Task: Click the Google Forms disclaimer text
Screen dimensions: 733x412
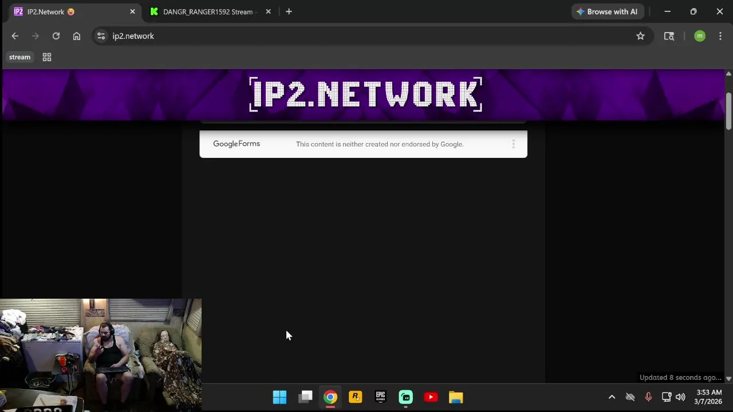Action: tap(380, 144)
